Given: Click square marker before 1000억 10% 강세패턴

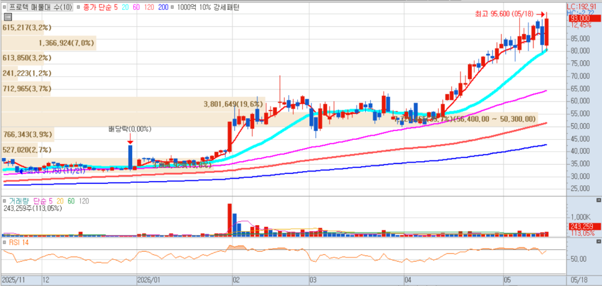Looking at the screenshot, I should click(x=173, y=7).
